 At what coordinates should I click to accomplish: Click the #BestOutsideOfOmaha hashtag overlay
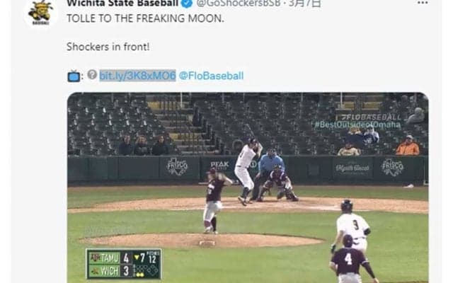(357, 125)
